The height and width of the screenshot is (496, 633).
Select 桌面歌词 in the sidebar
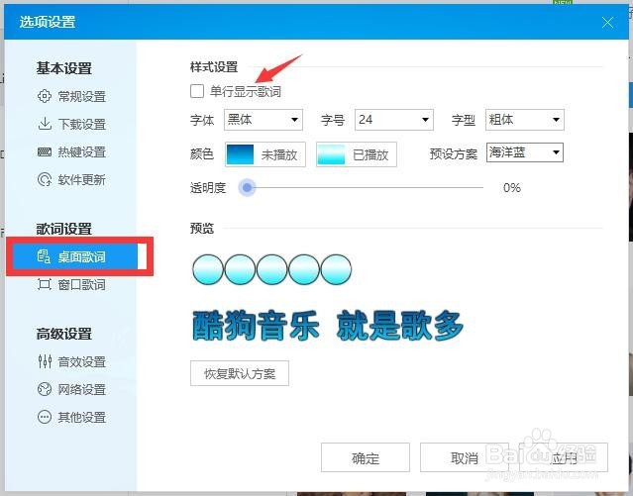click(75, 256)
